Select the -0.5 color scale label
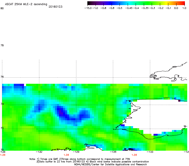Image resolution: width=189 pixels, height=166 pixels. click(x=119, y=8)
